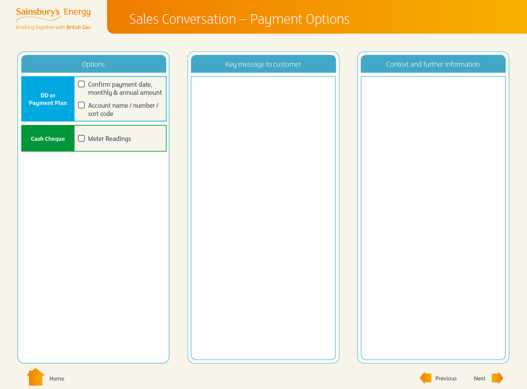Click the Sales Conversation – Payment Options title

tap(239, 19)
